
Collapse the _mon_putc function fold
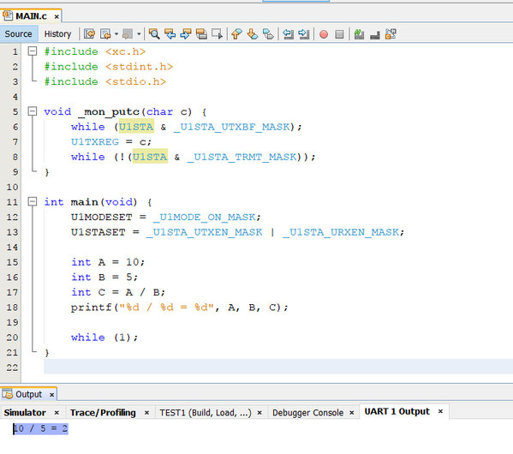(x=32, y=111)
